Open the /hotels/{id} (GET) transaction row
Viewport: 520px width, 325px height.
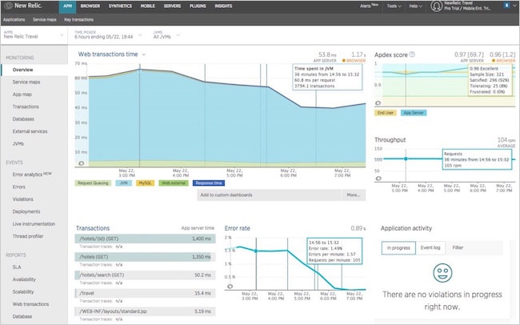click(x=145, y=239)
